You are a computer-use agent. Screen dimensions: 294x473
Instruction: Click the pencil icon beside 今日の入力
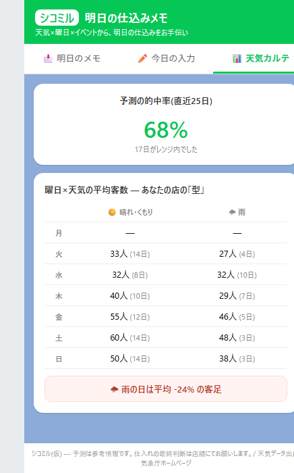pyautogui.click(x=143, y=59)
